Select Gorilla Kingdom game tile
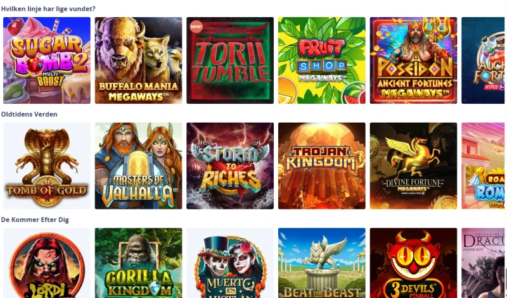The image size is (507, 298). click(x=138, y=263)
